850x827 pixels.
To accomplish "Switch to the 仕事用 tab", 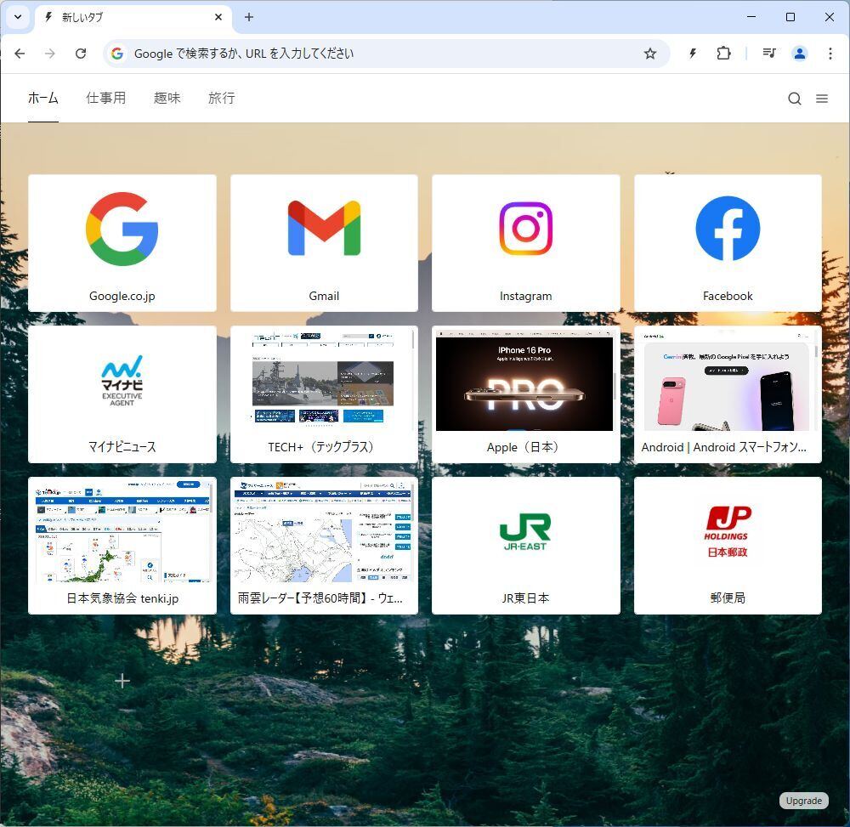I will coord(105,98).
